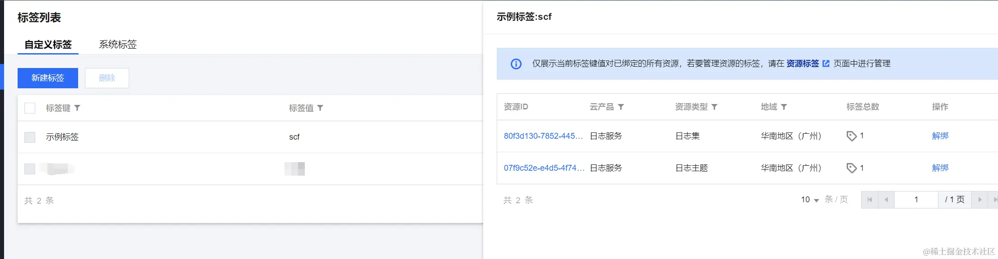Click the filter icon beside 标签键

pyautogui.click(x=77, y=108)
